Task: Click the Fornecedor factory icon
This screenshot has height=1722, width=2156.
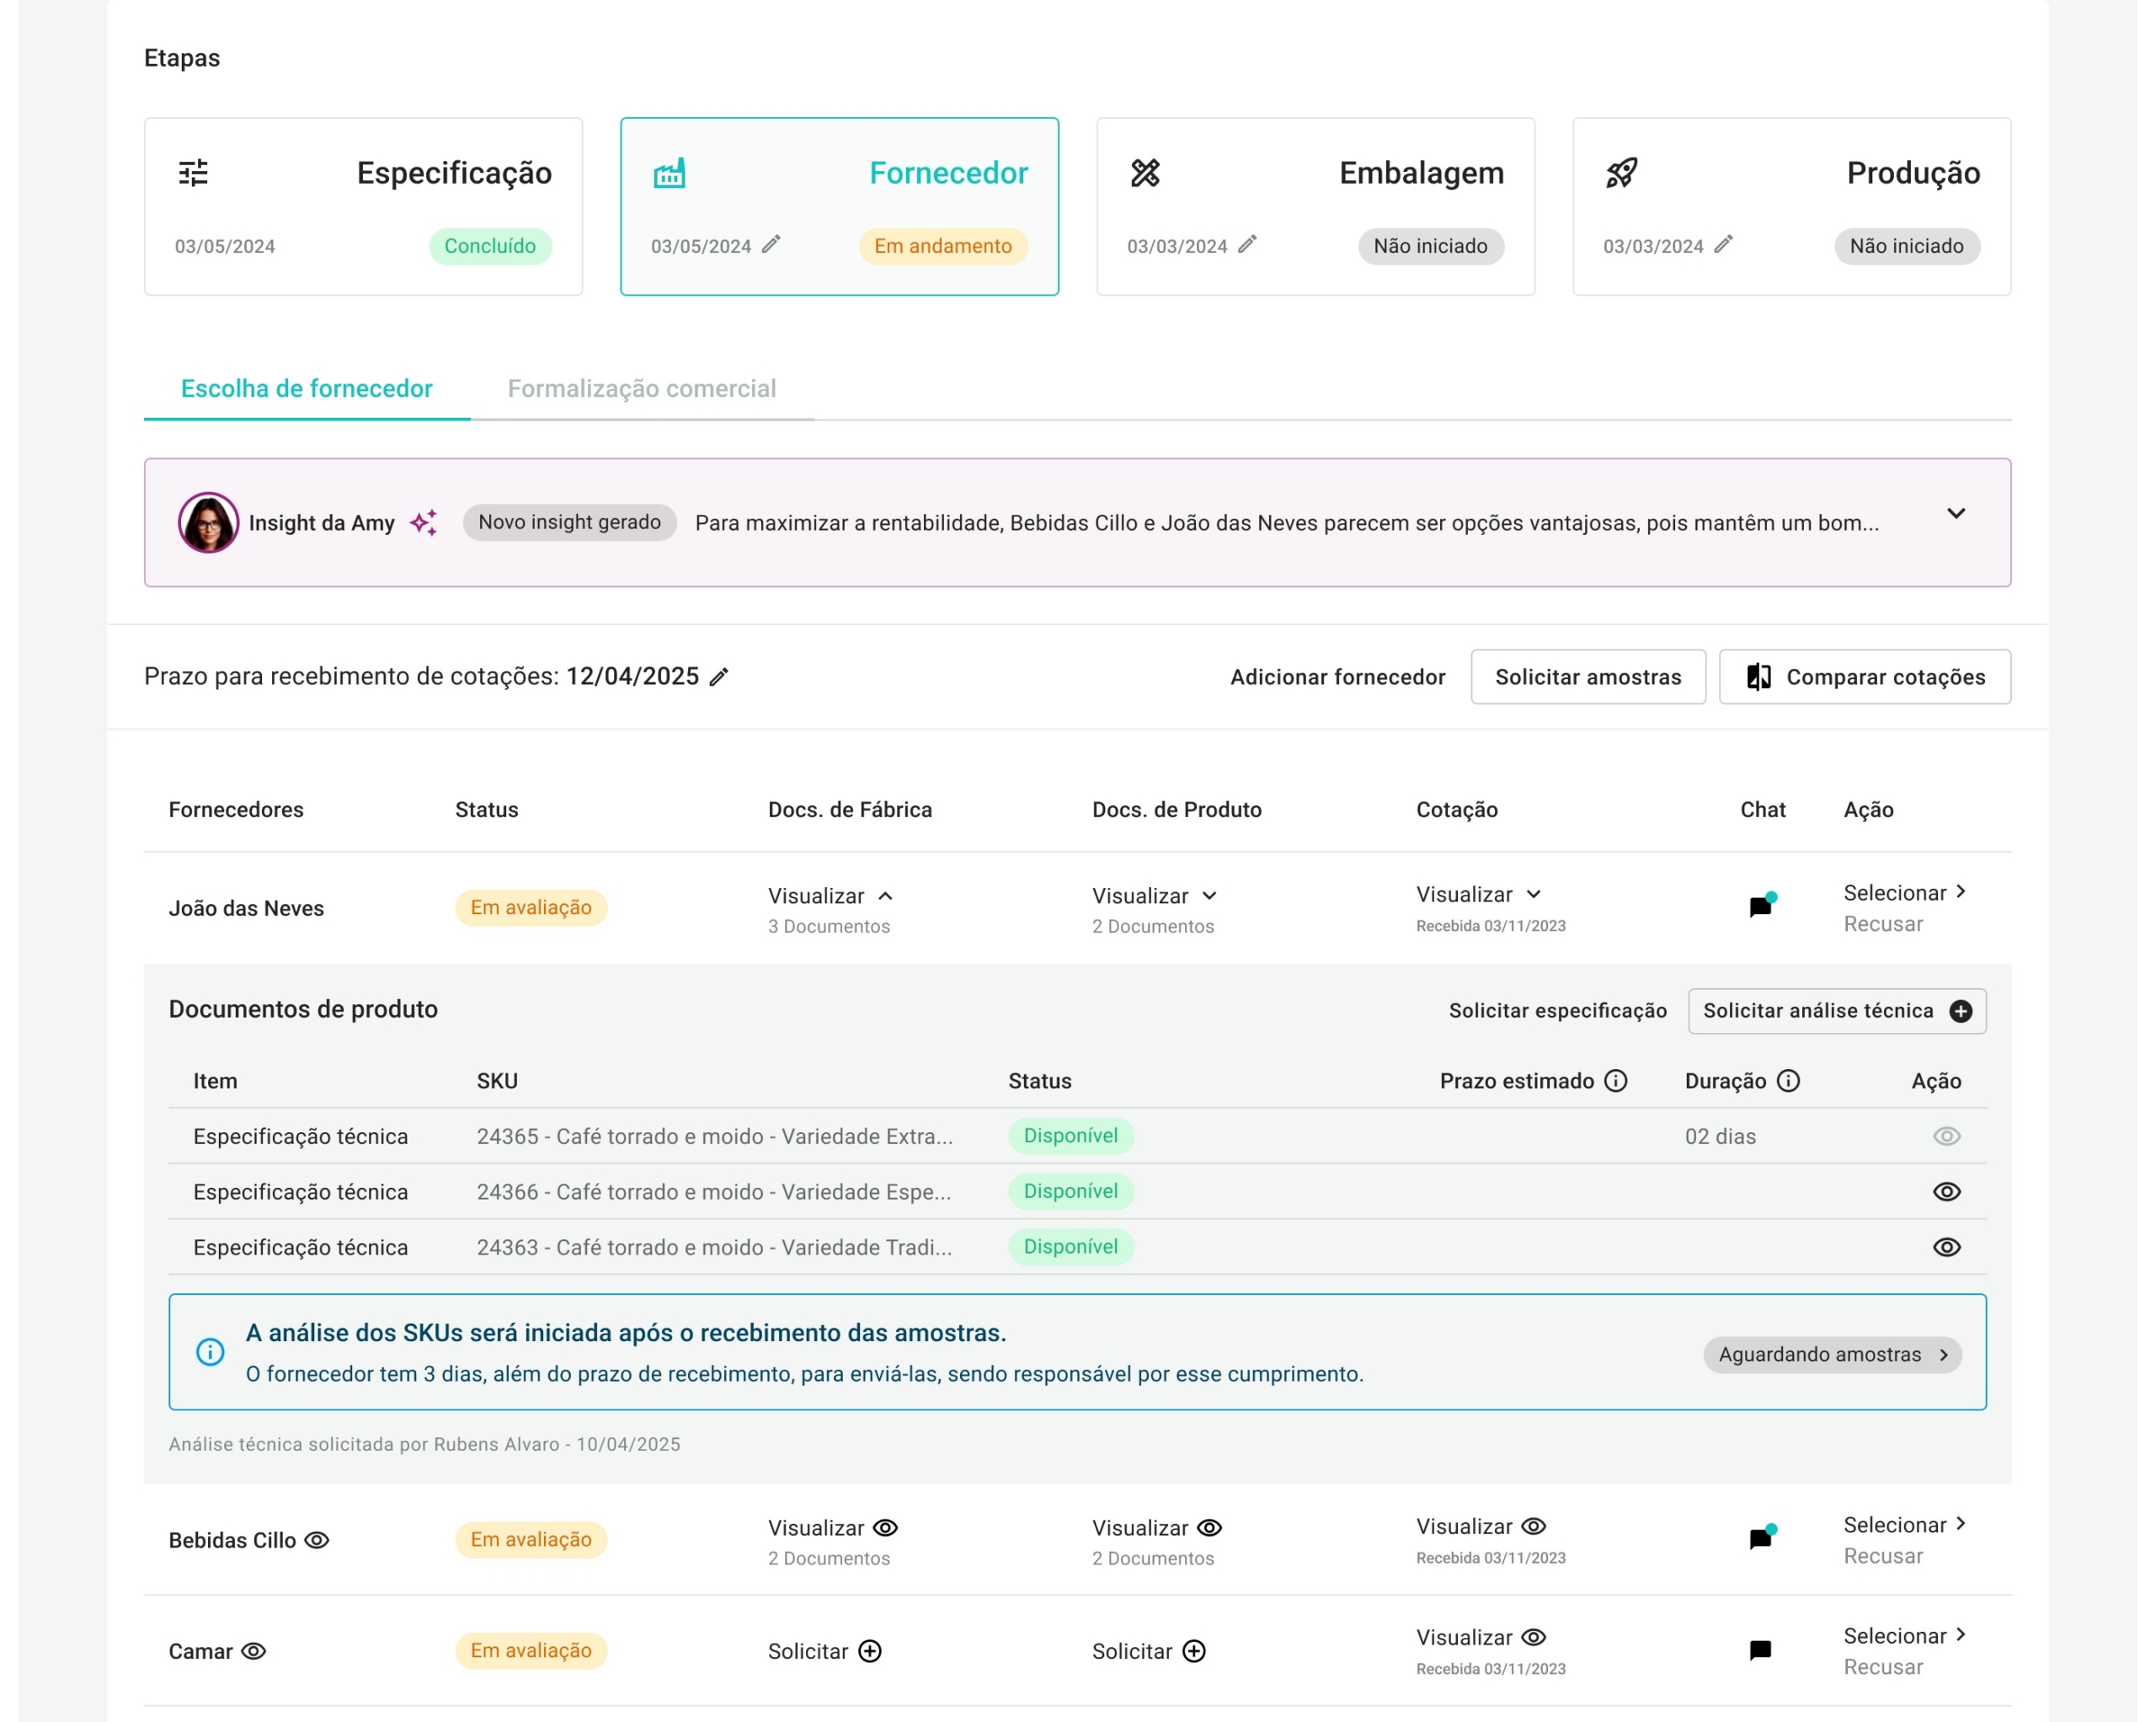Action: (669, 173)
